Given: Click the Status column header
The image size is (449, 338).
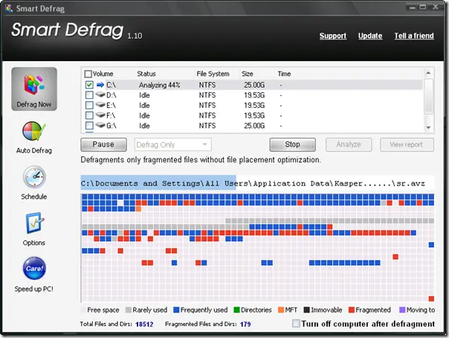Looking at the screenshot, I should 146,74.
